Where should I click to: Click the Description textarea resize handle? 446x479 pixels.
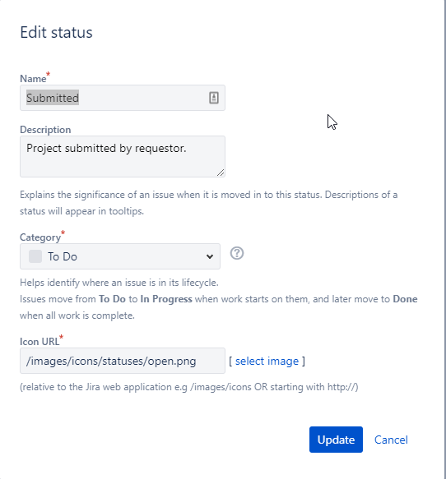[x=221, y=173]
